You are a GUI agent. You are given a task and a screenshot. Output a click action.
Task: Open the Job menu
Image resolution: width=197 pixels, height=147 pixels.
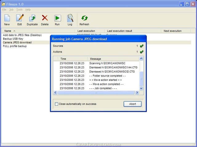point(11,9)
